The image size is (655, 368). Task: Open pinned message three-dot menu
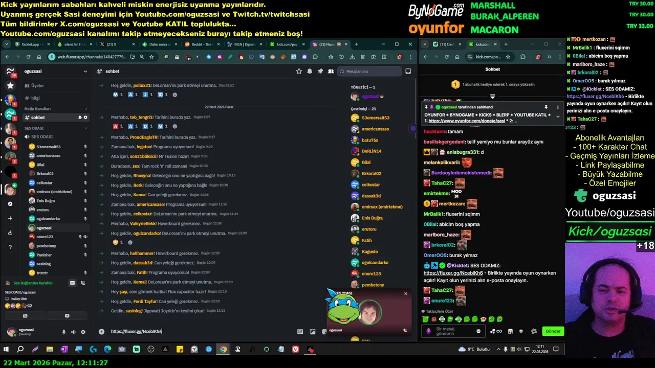(x=558, y=107)
